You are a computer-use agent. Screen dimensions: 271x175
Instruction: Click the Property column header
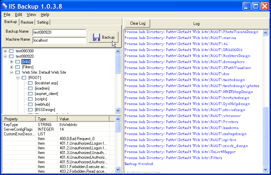point(19,119)
